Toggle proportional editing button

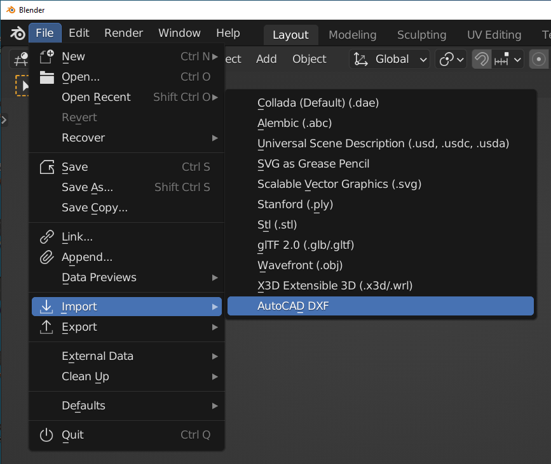pyautogui.click(x=539, y=59)
